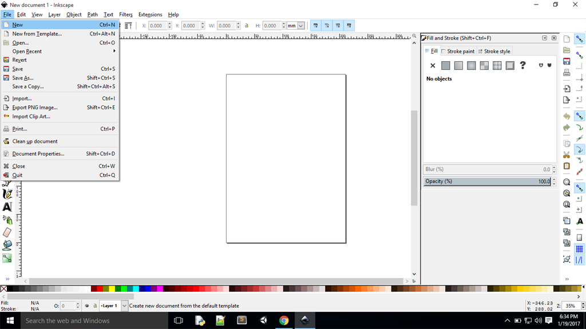Toggle Layer 1 lock icon
586x329 pixels.
click(x=95, y=306)
